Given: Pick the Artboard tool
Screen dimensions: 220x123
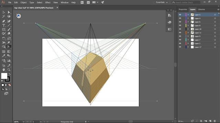Looking at the screenshot, I should pos(4,66).
